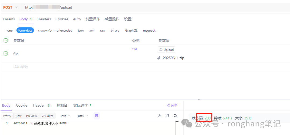Open the 实际请求 tab

(82, 105)
